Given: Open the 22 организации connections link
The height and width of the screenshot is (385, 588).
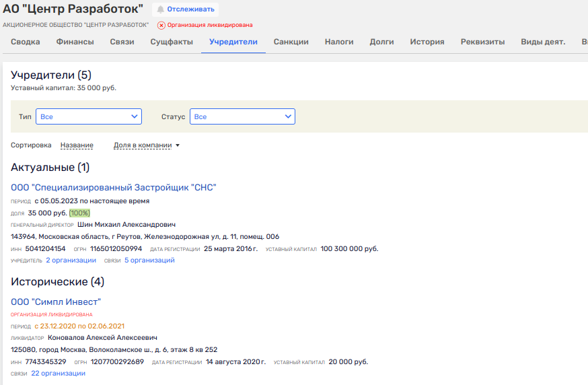Looking at the screenshot, I should 58,373.
